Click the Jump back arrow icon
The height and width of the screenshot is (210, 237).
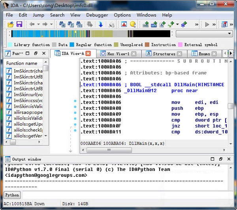[x=32, y=24]
